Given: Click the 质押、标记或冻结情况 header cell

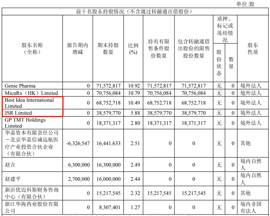Looking at the screenshot, I should (x=225, y=29).
